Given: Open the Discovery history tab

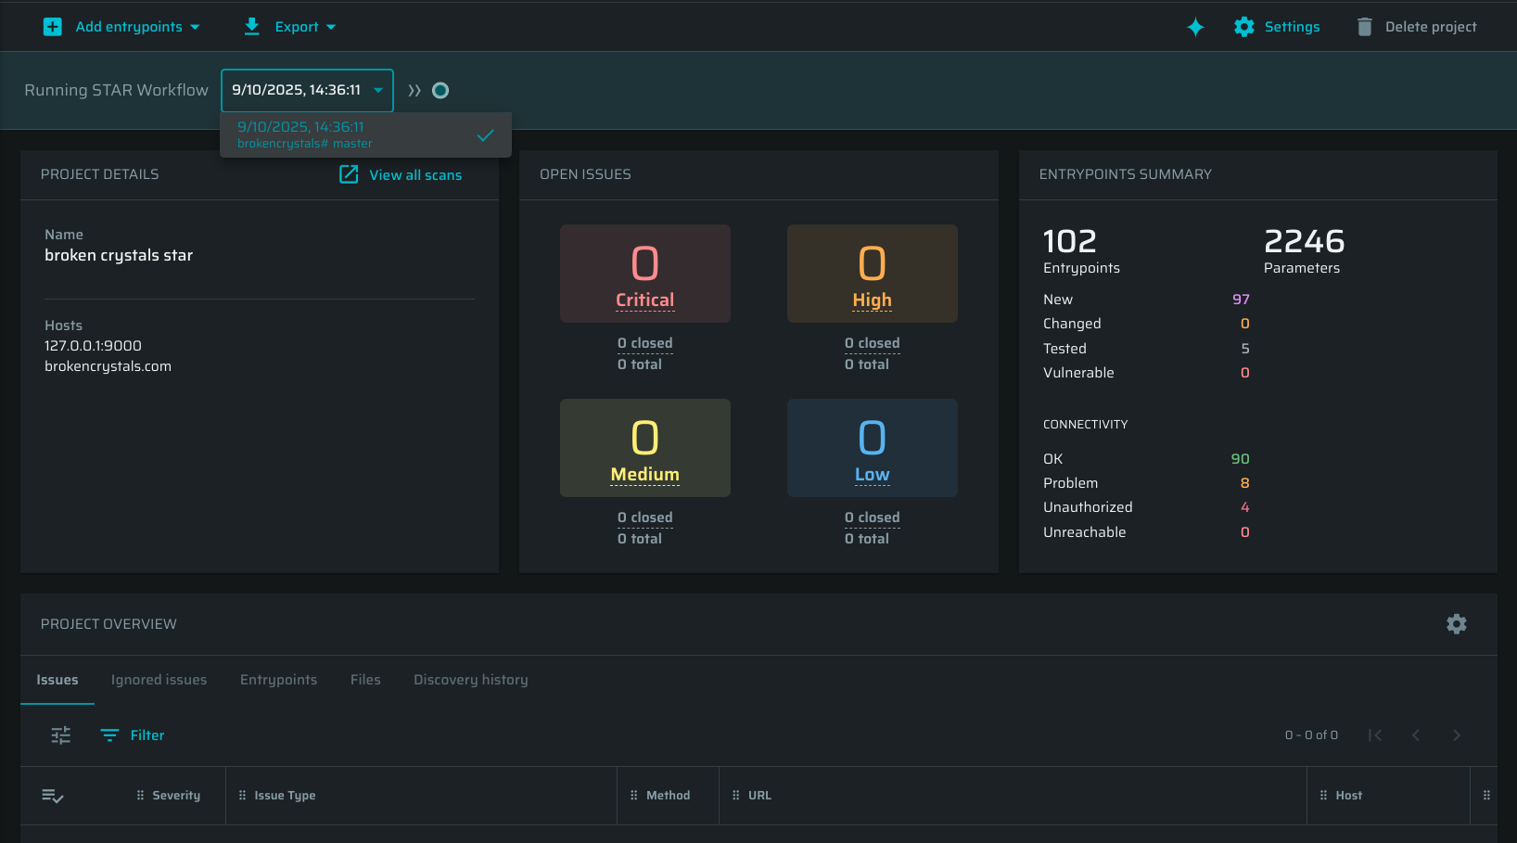Looking at the screenshot, I should click(470, 680).
